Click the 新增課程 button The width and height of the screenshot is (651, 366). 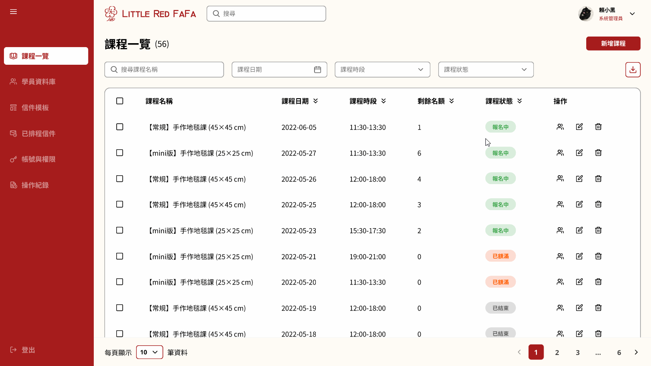coord(613,44)
